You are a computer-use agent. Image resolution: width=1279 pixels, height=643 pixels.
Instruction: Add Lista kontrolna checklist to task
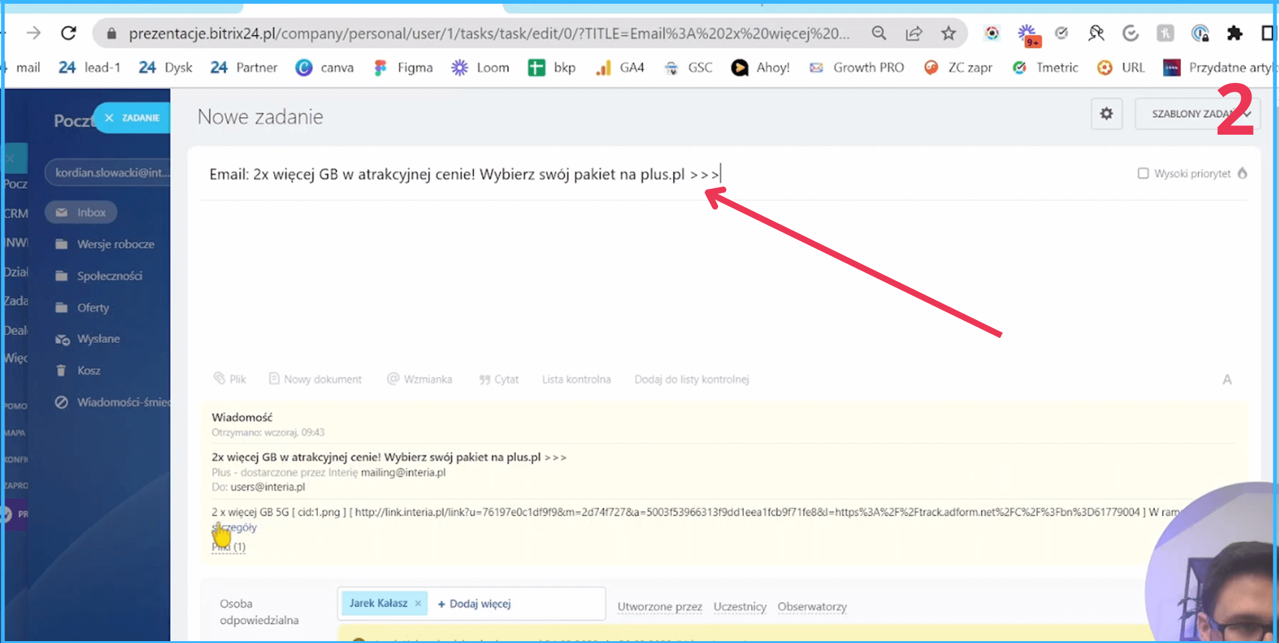click(x=576, y=379)
